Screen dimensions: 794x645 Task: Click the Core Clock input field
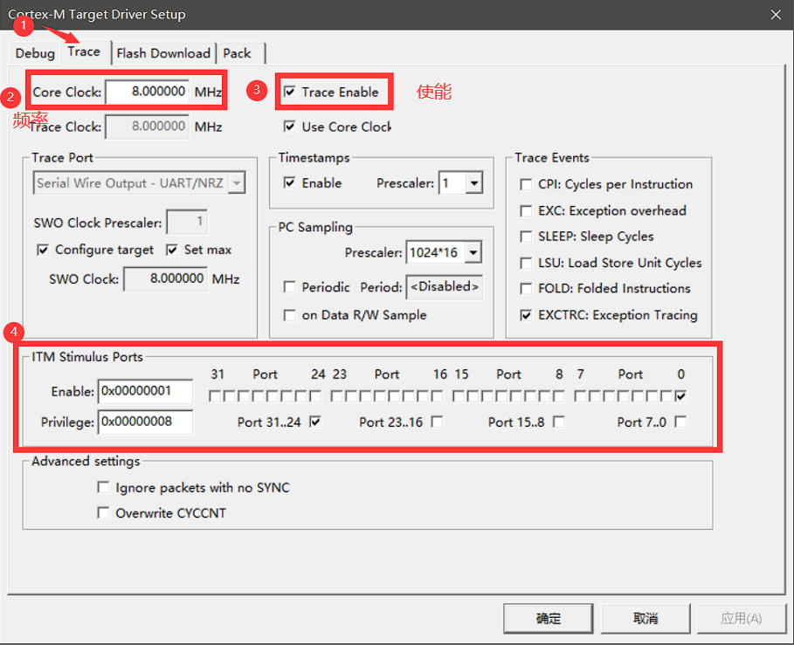pyautogui.click(x=148, y=92)
